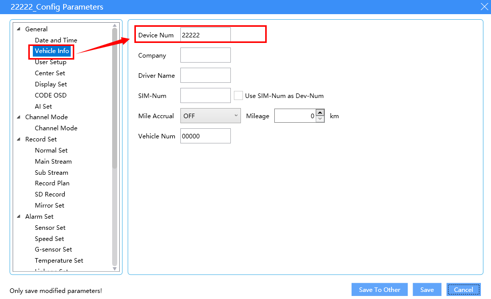Click the Save button
The image size is (491, 299).
pyautogui.click(x=427, y=289)
